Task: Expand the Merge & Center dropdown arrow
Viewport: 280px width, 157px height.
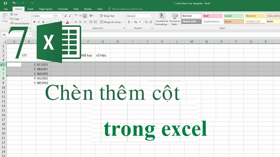Action: point(123,22)
